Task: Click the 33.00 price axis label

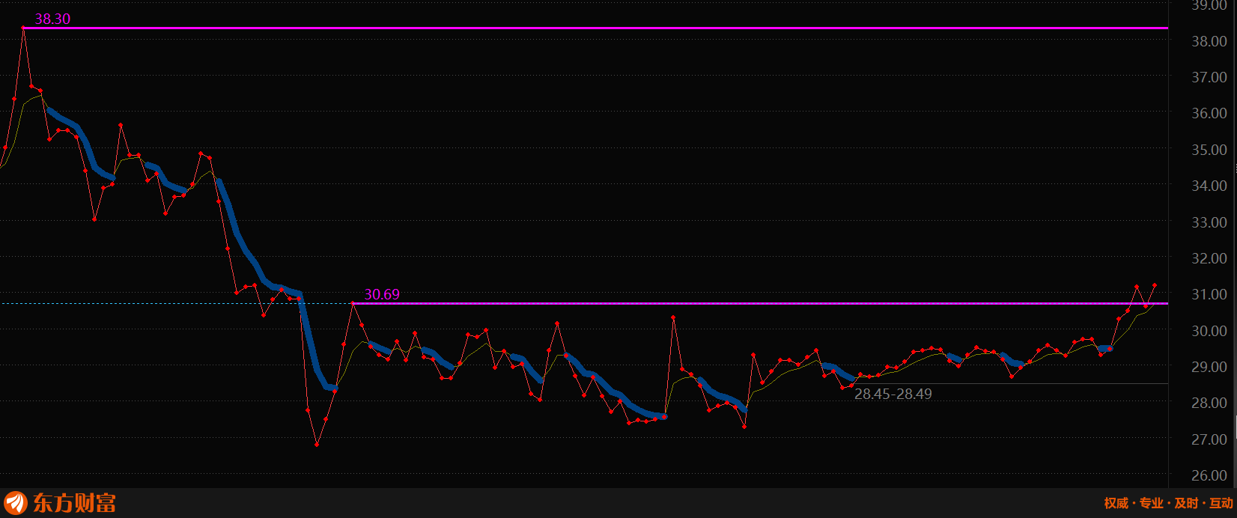Action: coord(1209,222)
